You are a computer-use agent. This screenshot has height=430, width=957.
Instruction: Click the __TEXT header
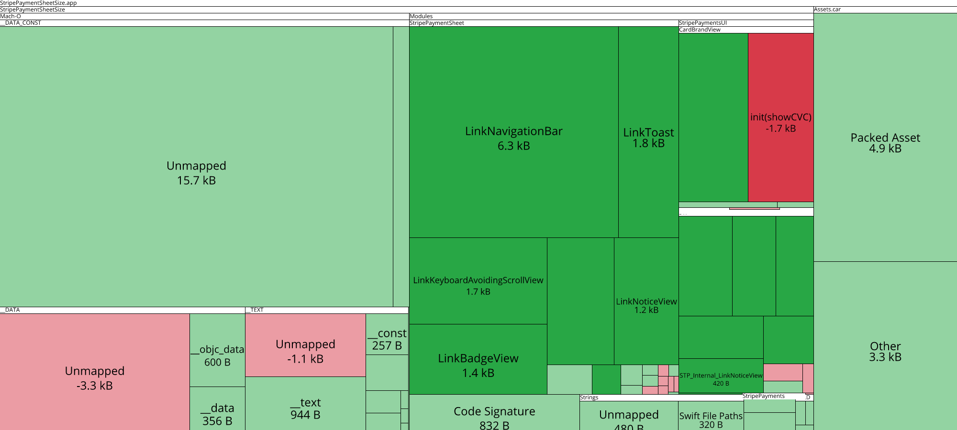point(327,310)
